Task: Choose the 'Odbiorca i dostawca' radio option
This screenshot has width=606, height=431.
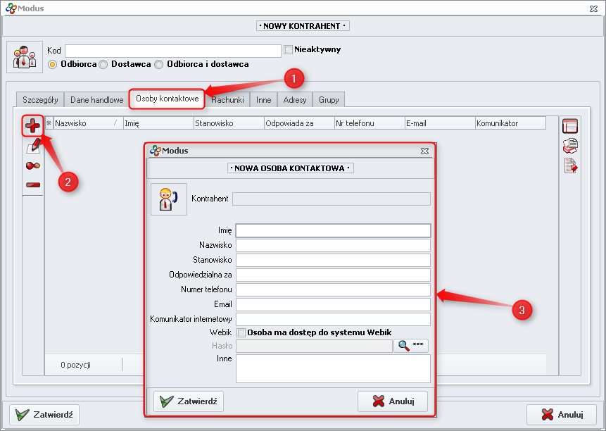Action: coord(158,64)
